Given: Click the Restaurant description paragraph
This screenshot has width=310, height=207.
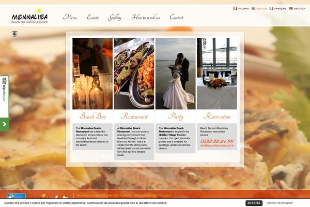Looking at the screenshot, I should (x=134, y=141).
